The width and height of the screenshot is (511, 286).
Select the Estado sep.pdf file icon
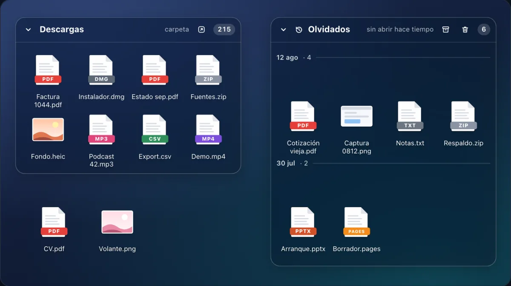point(155,70)
